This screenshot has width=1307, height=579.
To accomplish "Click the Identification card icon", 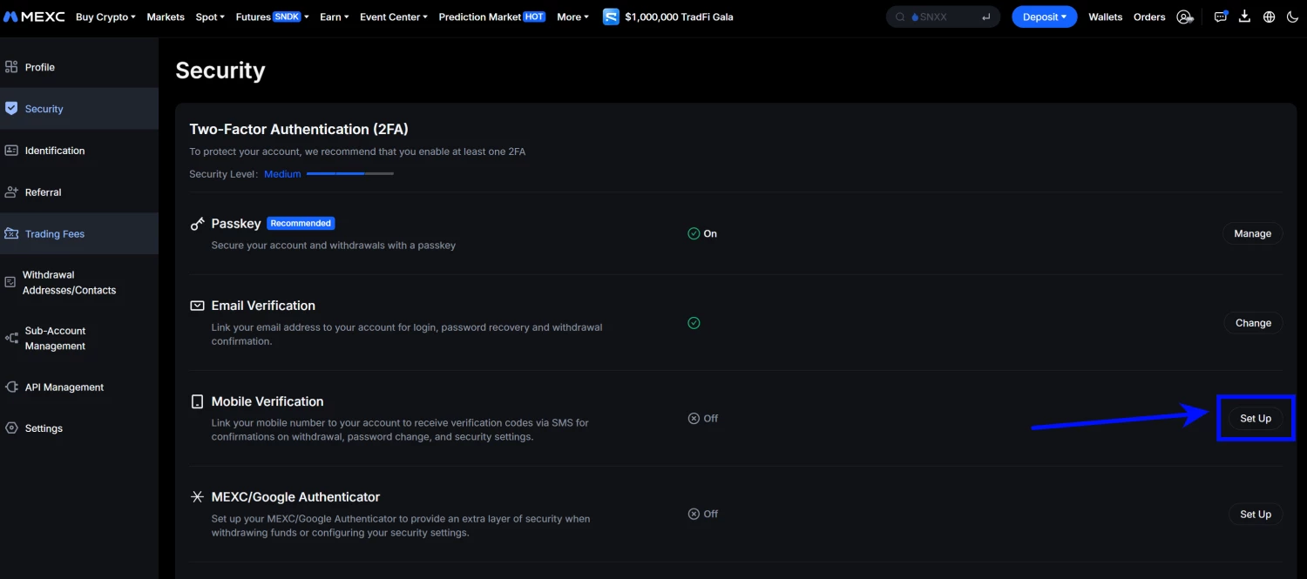I will point(11,150).
